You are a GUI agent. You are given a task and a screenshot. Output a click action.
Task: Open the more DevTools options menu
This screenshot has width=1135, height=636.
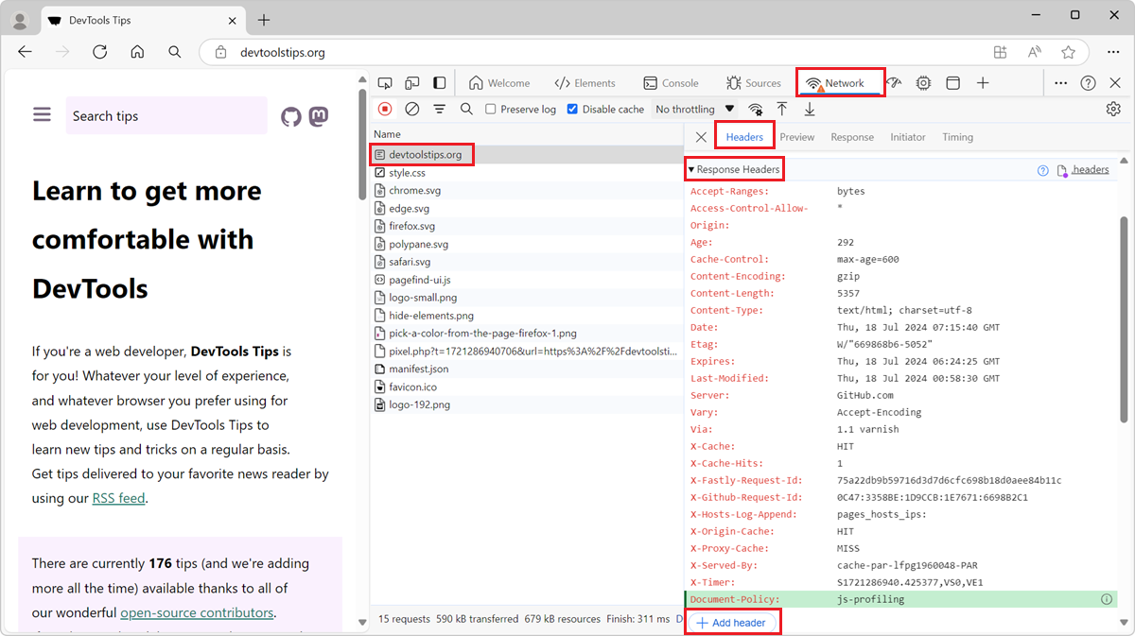click(x=1060, y=82)
